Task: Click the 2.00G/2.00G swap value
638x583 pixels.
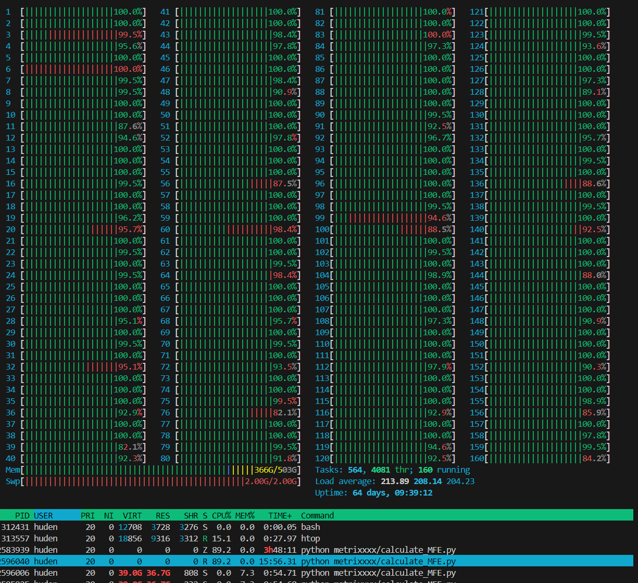Action: point(271,481)
